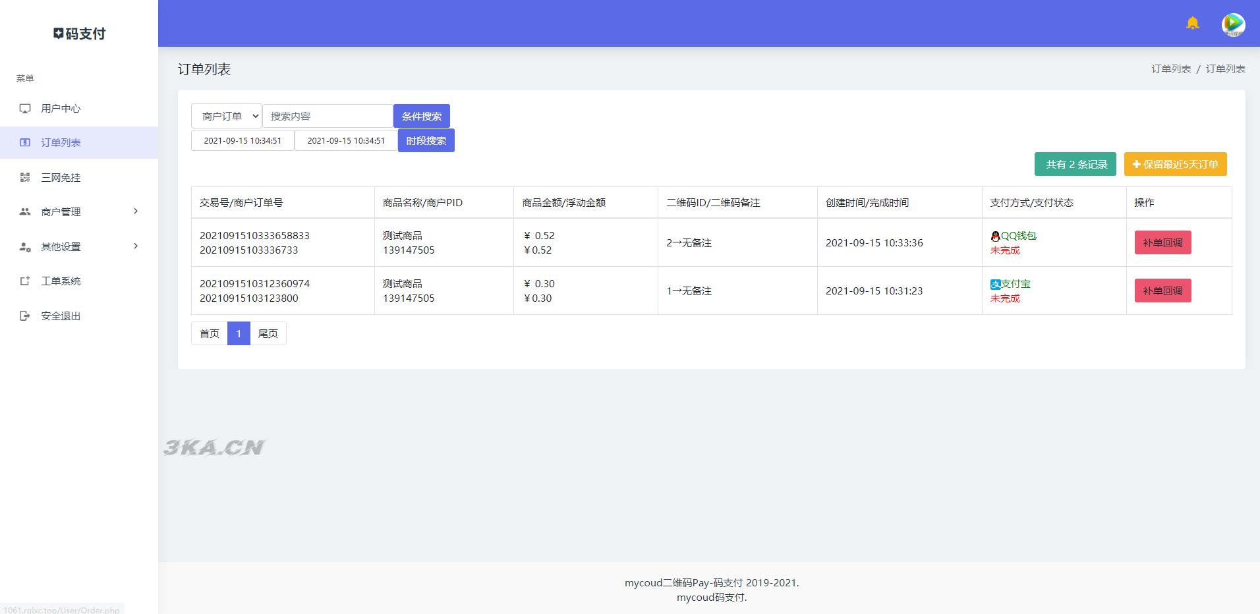The height and width of the screenshot is (614, 1260).
Task: Click the 工单系统 sidebar icon
Action: [x=25, y=281]
